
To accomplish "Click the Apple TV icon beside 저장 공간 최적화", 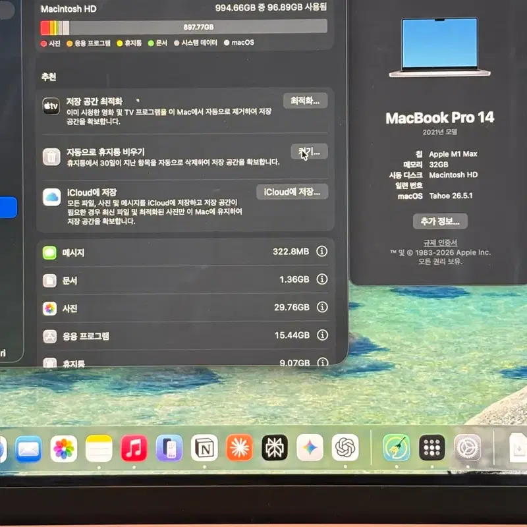I will coord(51,106).
